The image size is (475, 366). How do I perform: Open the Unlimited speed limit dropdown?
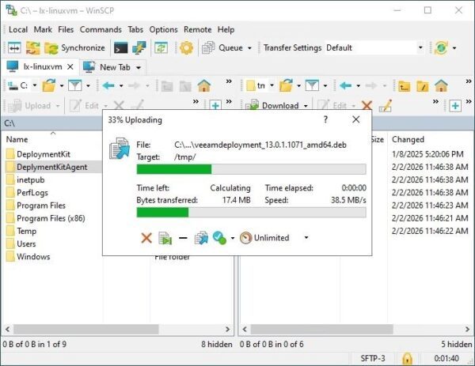coord(275,238)
